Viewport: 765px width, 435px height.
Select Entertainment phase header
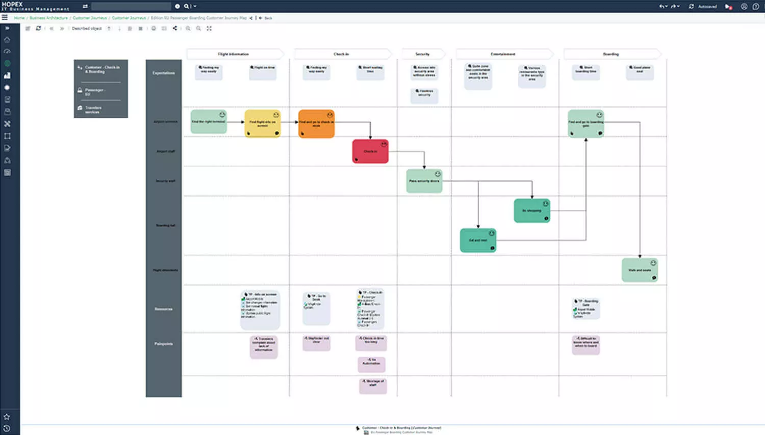point(504,54)
